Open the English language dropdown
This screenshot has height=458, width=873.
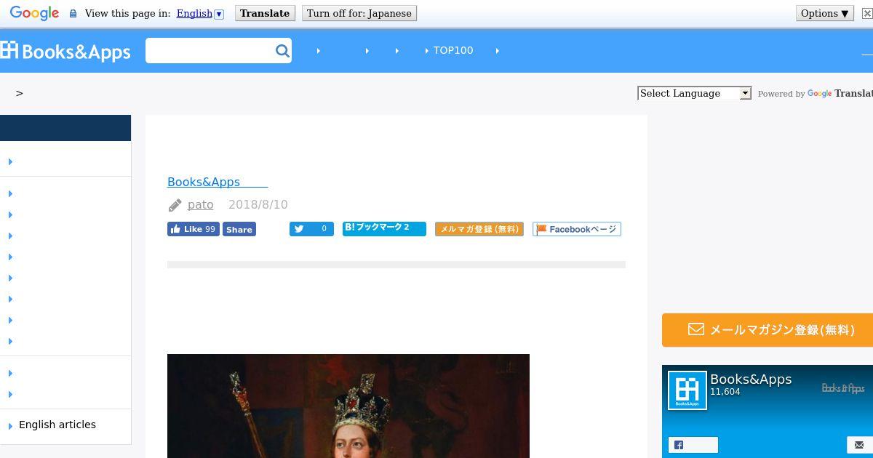(x=200, y=13)
